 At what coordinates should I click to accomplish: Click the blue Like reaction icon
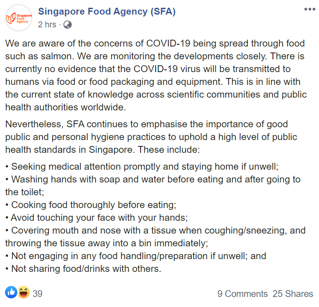click(x=11, y=292)
